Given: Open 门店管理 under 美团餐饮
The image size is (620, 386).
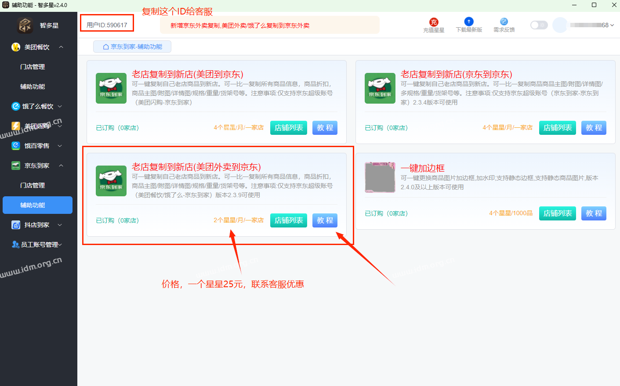Looking at the screenshot, I should tap(33, 67).
